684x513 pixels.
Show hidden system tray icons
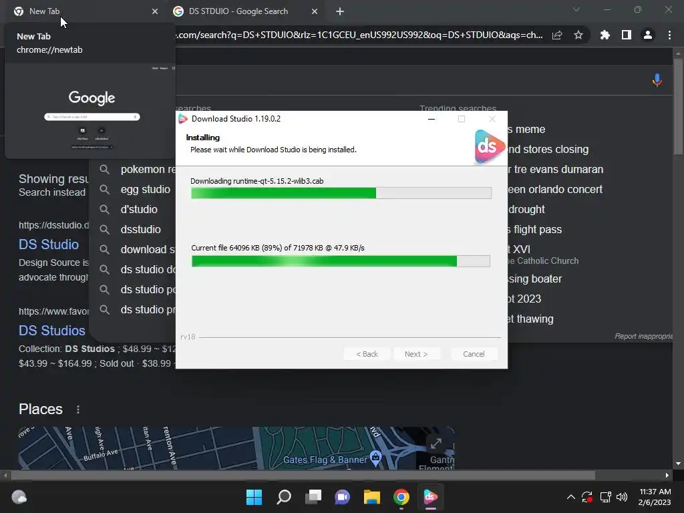click(570, 497)
